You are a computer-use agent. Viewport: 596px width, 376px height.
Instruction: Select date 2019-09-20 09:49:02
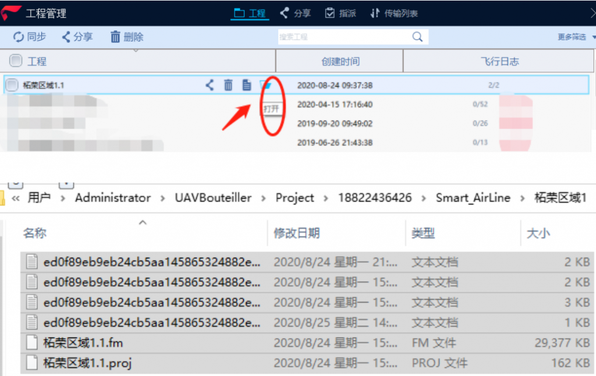335,123
